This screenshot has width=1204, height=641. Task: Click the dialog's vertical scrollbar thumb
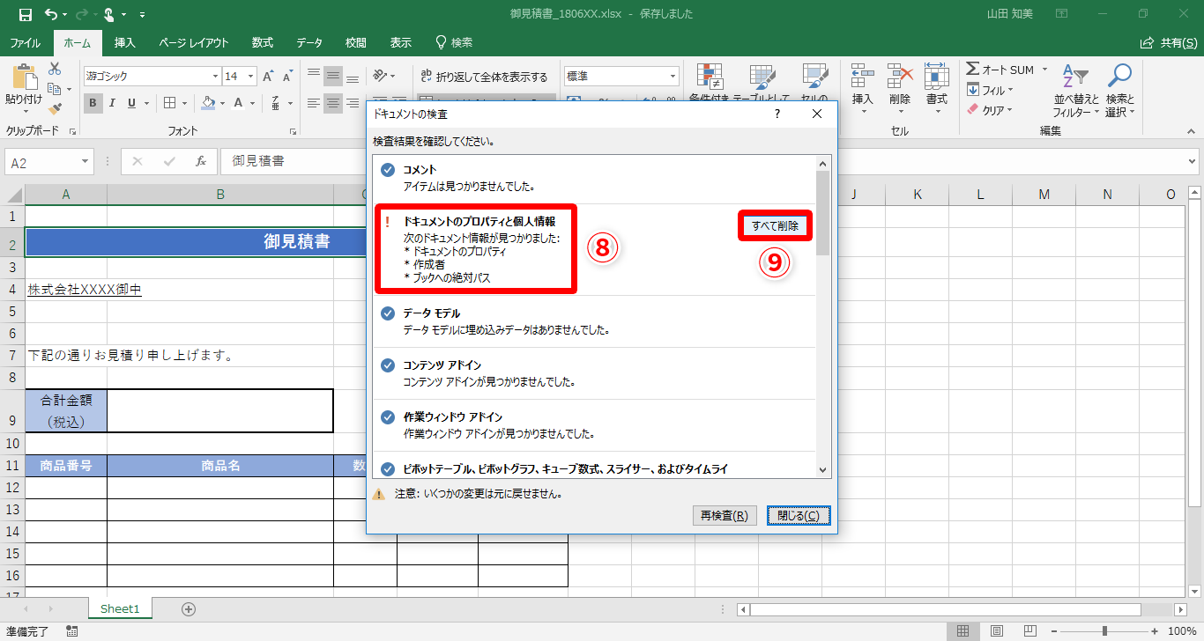tap(823, 214)
